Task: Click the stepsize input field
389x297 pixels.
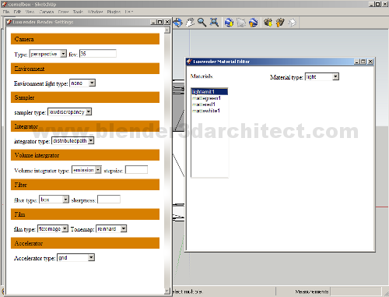Action: click(136, 170)
